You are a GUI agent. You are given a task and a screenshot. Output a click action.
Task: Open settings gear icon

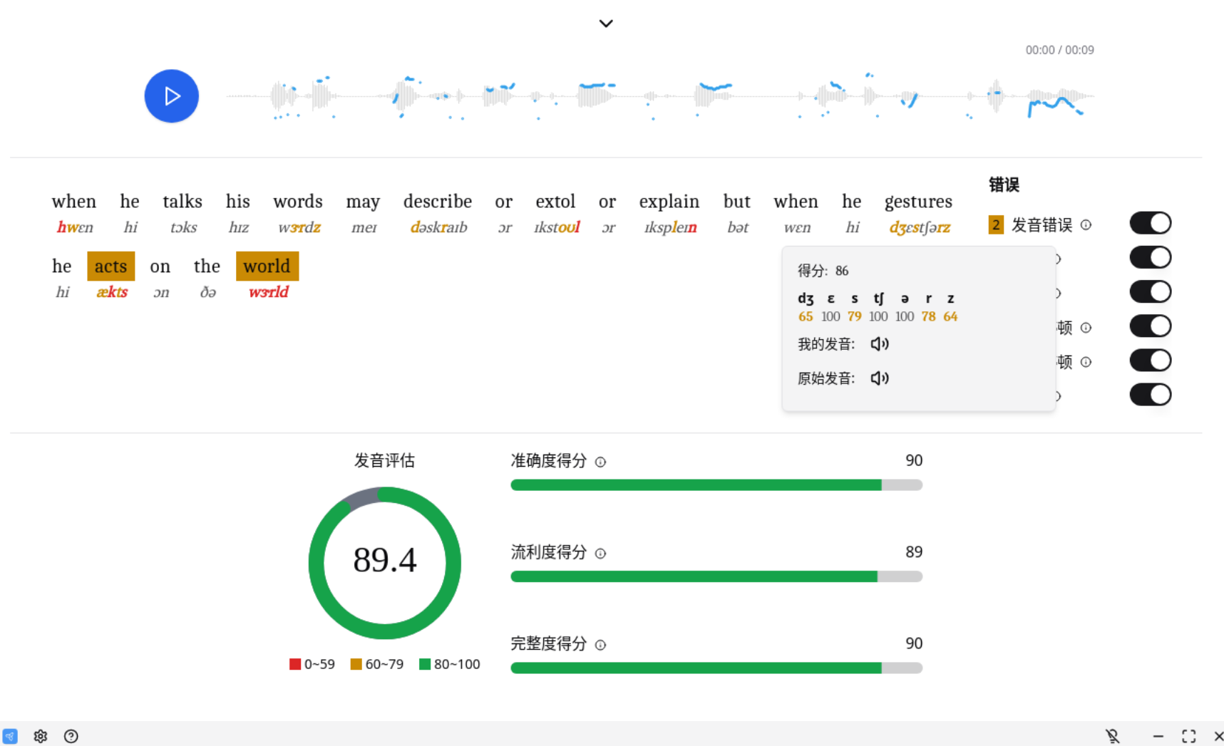[x=41, y=736]
